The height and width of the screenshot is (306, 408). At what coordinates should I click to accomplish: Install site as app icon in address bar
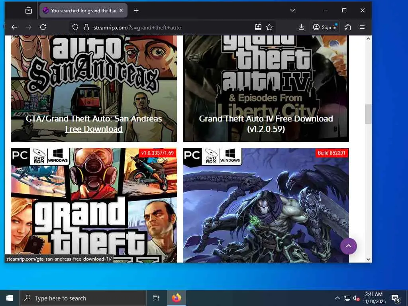coord(258,27)
